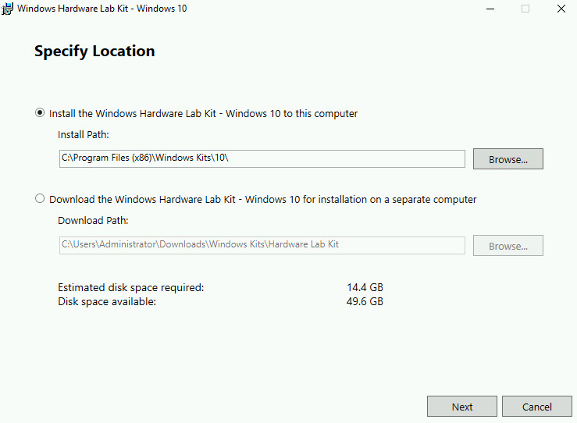This screenshot has height=423, width=577.
Task: Browse for the install path folder
Action: tap(508, 159)
